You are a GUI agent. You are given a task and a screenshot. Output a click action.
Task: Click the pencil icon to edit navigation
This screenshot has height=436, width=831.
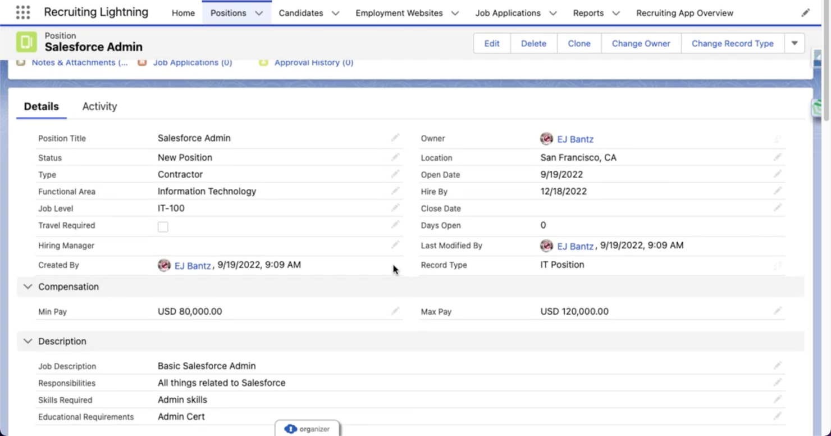tap(806, 12)
